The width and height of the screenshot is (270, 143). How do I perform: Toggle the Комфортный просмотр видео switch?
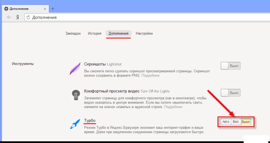230,93
